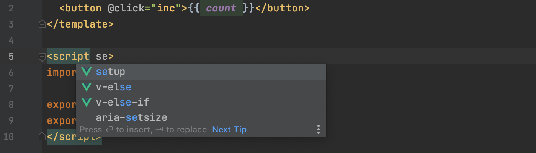Click the Vue icon beside v-else-if

pos(87,103)
